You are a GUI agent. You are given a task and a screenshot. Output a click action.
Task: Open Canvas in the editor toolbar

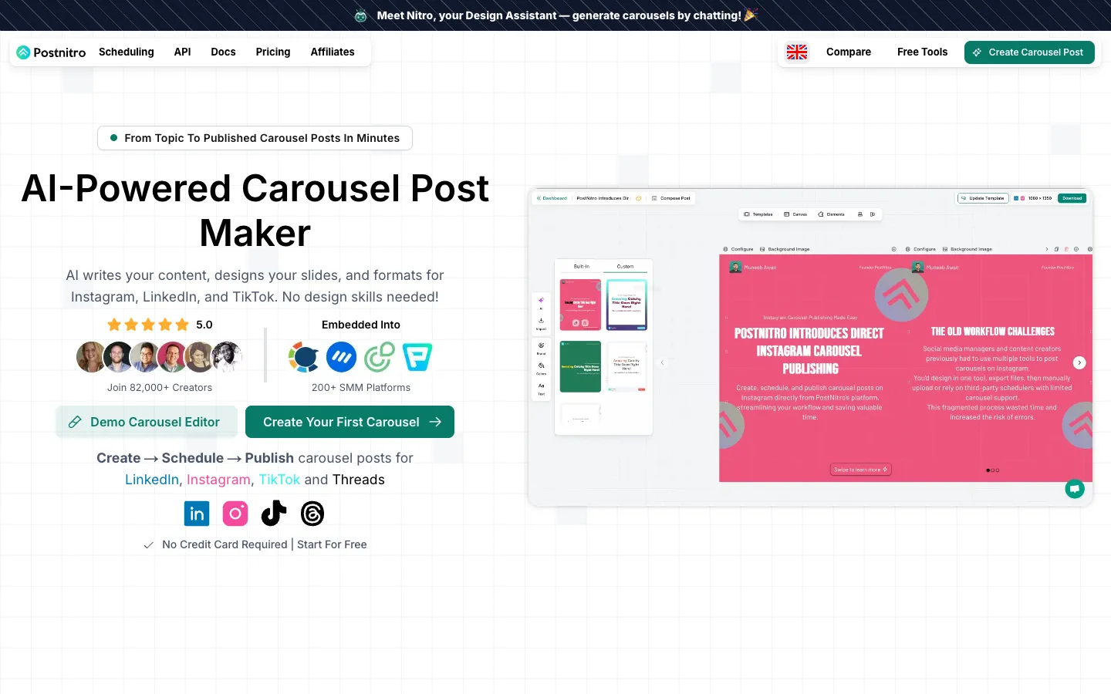coord(795,214)
